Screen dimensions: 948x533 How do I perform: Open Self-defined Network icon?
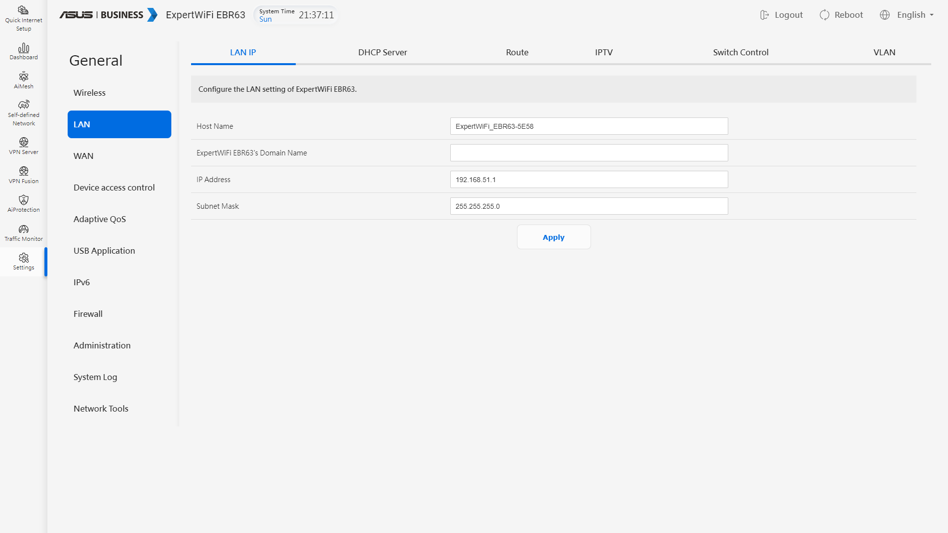[23, 105]
